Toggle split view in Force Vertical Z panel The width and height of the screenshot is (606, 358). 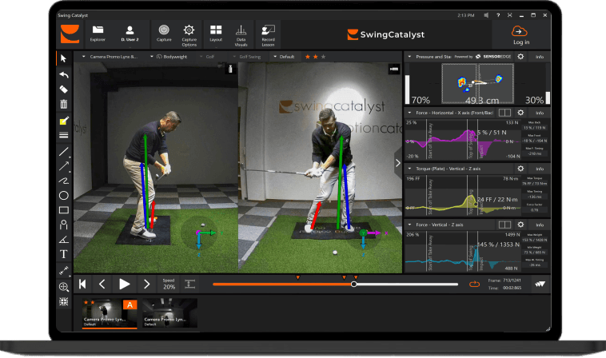coord(504,225)
